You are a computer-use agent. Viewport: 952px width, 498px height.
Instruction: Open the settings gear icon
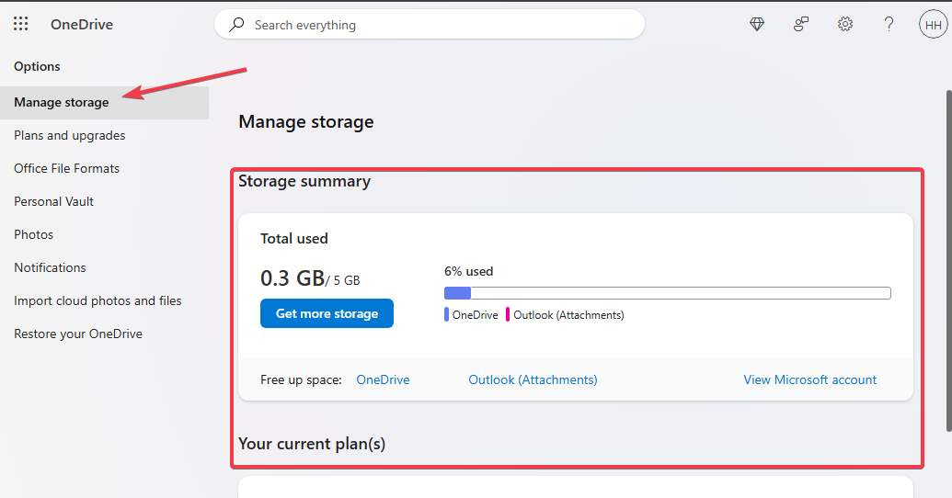[x=845, y=24]
